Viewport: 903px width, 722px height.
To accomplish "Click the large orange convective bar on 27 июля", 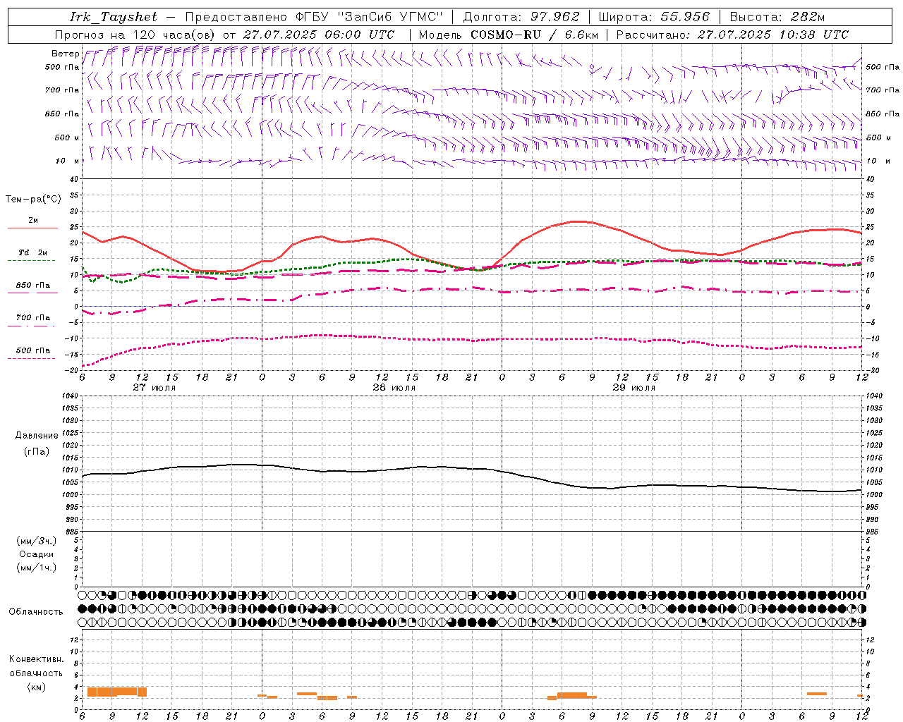I will [117, 692].
